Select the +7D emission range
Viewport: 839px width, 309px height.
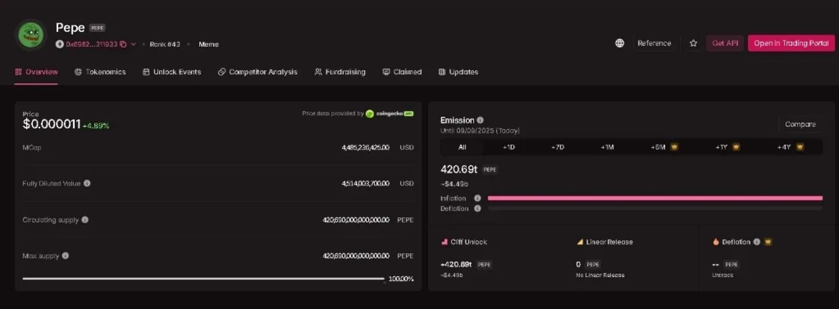tap(558, 147)
